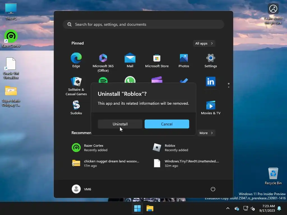
Task: Expand All apps list
Action: (204, 43)
